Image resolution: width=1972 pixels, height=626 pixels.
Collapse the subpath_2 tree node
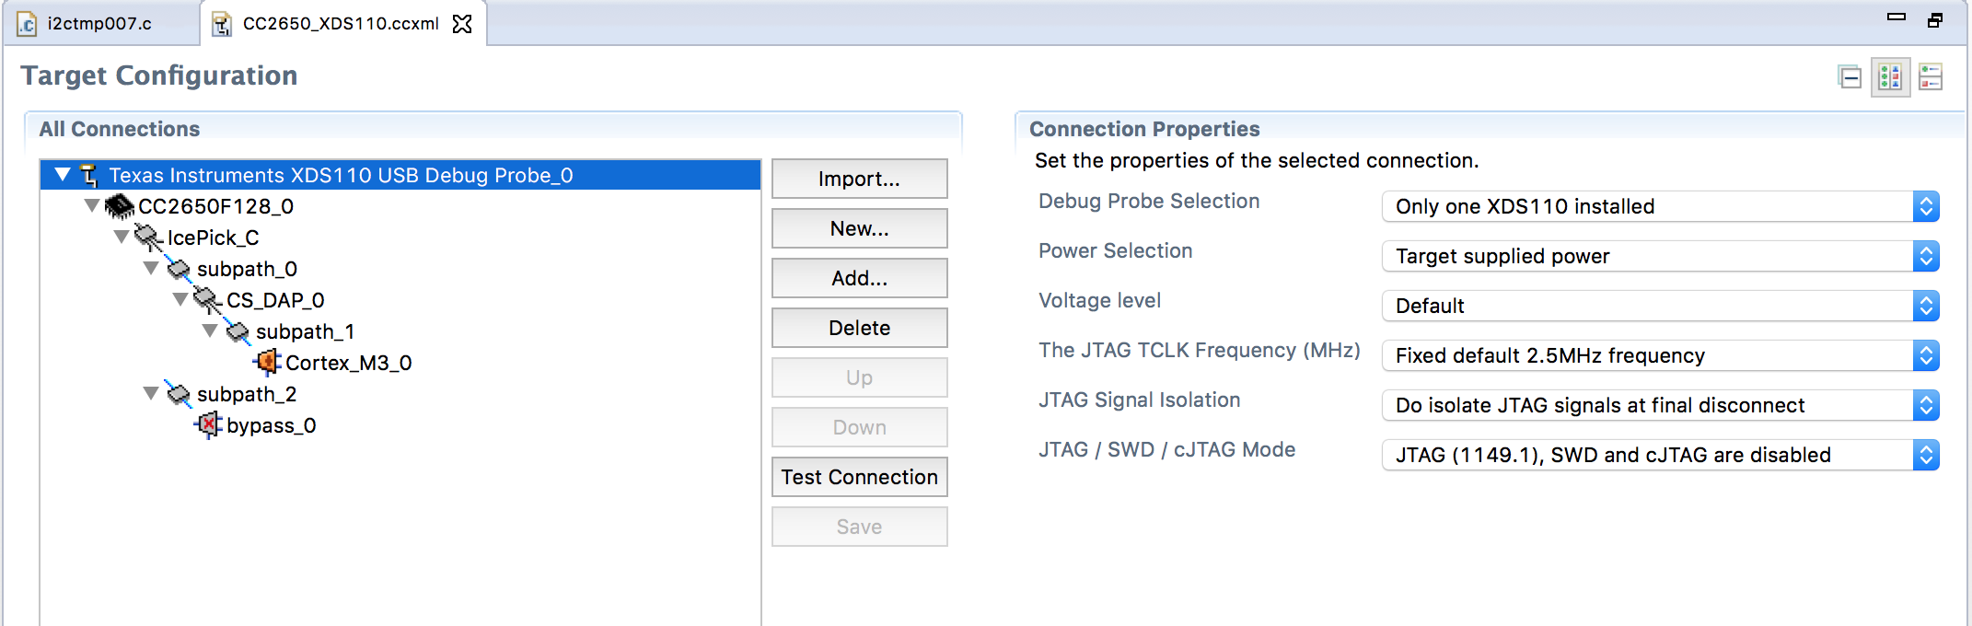151,394
